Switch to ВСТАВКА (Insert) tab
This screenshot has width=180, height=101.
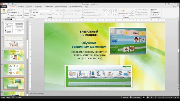(21, 7)
